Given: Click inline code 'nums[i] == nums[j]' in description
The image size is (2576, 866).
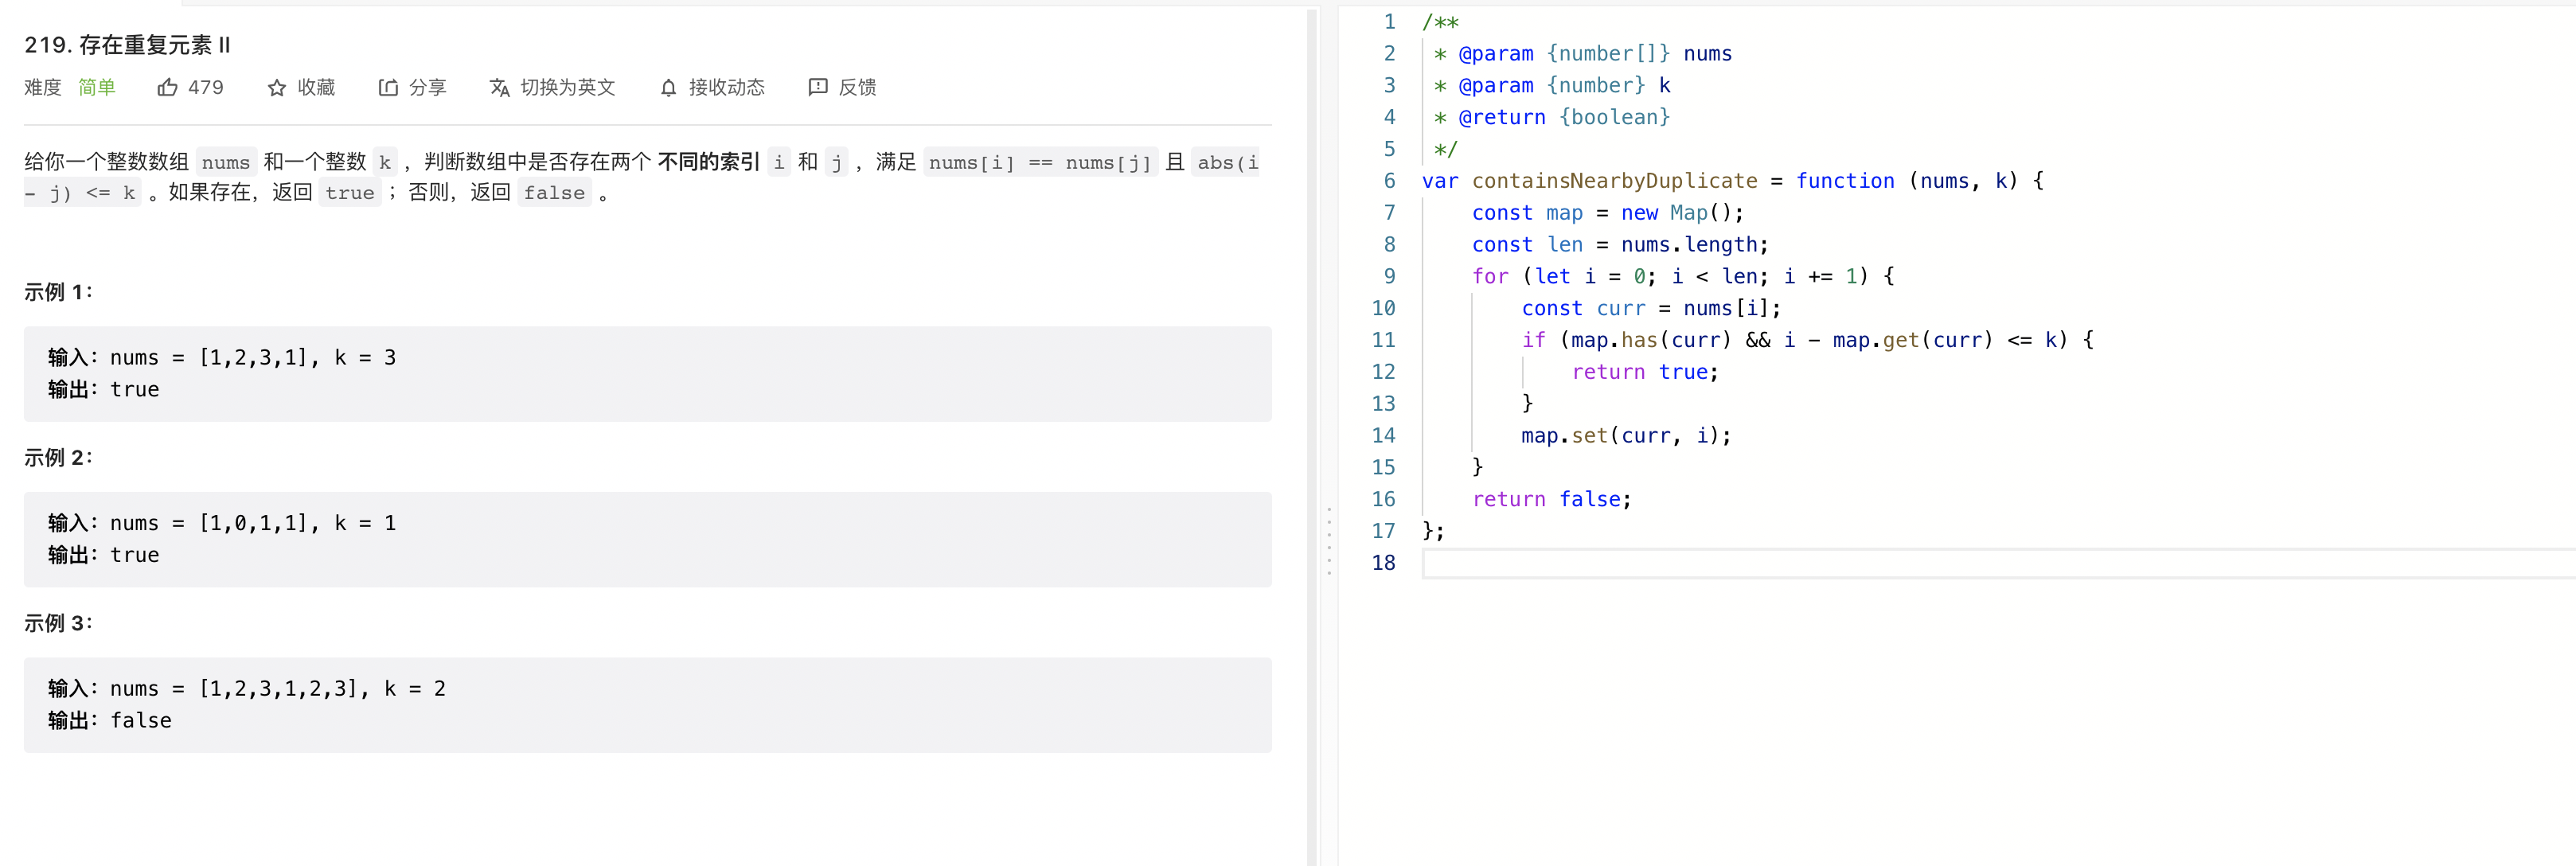Looking at the screenshot, I should (1040, 162).
